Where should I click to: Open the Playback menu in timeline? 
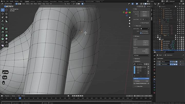click(x=8, y=96)
